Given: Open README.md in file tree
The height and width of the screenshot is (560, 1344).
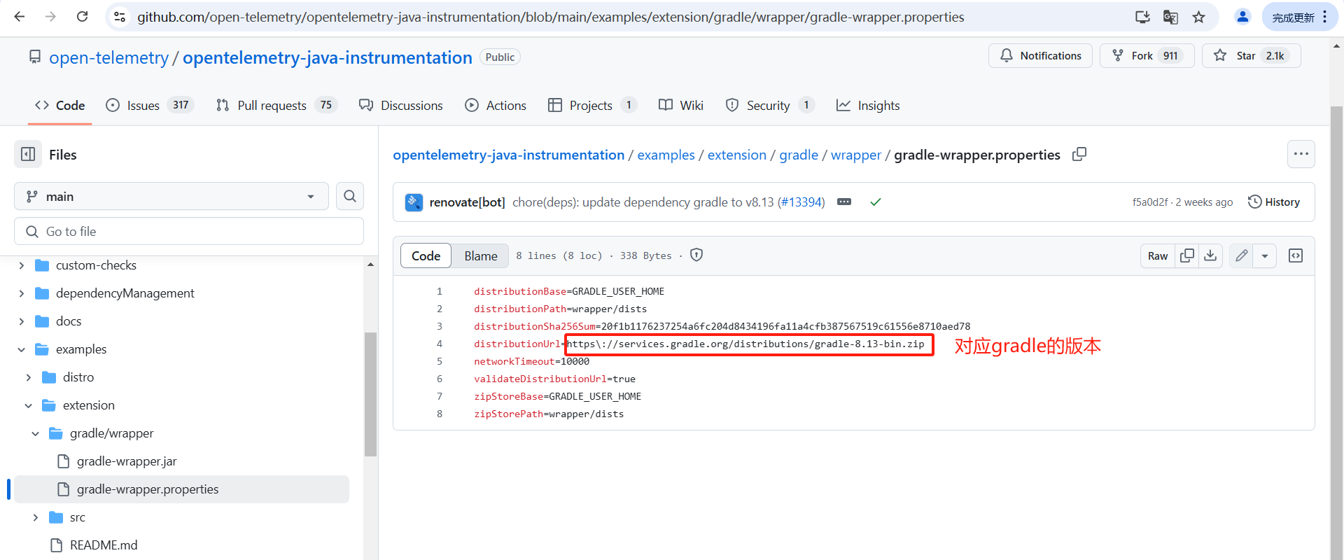Looking at the screenshot, I should tap(104, 545).
